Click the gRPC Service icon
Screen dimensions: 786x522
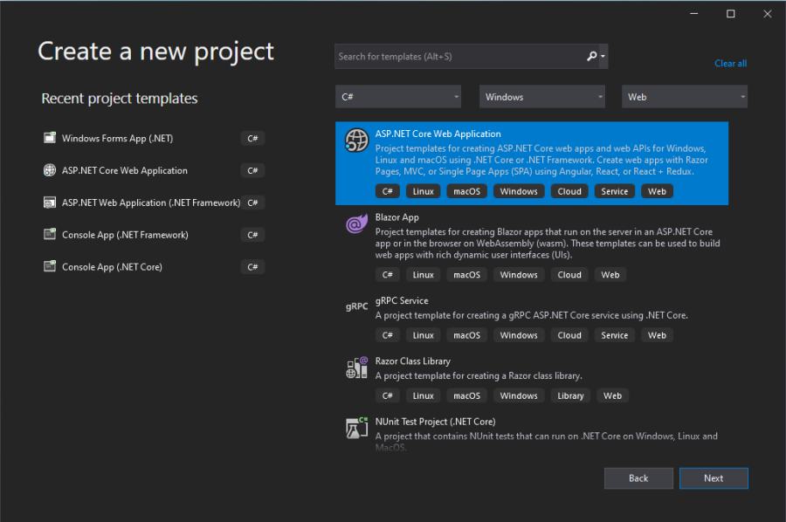point(356,306)
